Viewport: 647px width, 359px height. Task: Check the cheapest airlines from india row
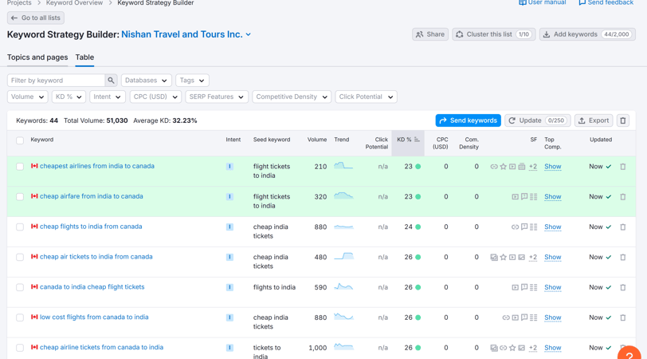20,167
